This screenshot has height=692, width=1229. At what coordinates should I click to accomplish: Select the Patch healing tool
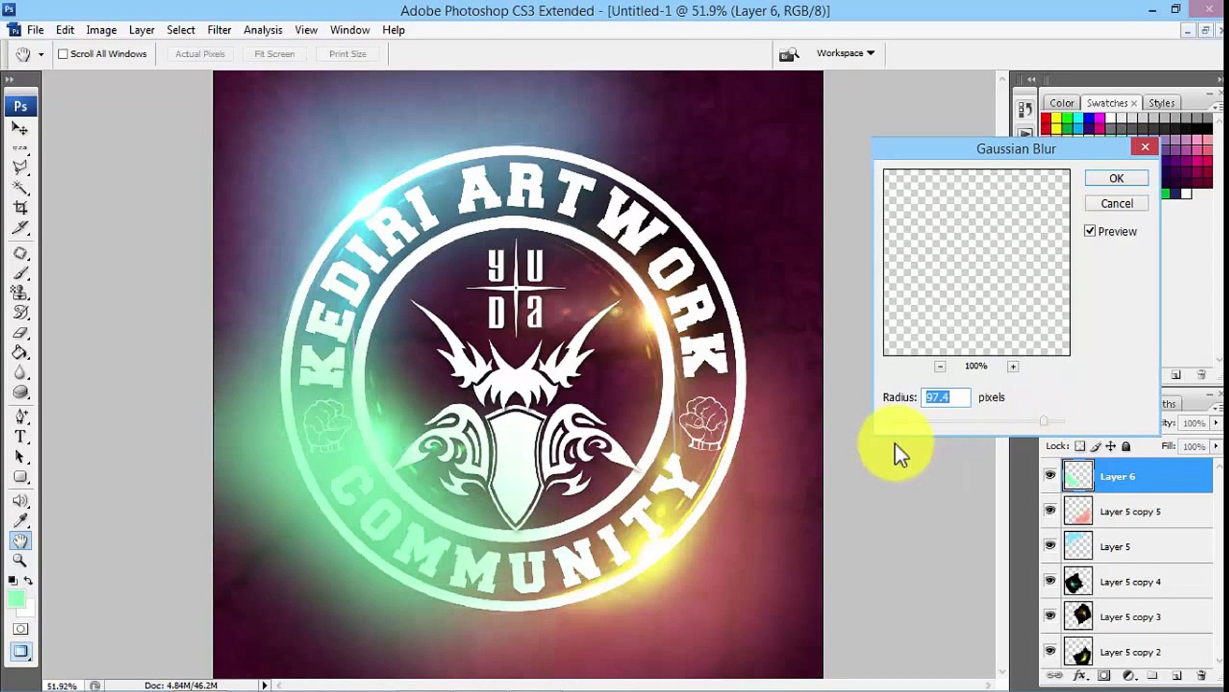click(20, 253)
